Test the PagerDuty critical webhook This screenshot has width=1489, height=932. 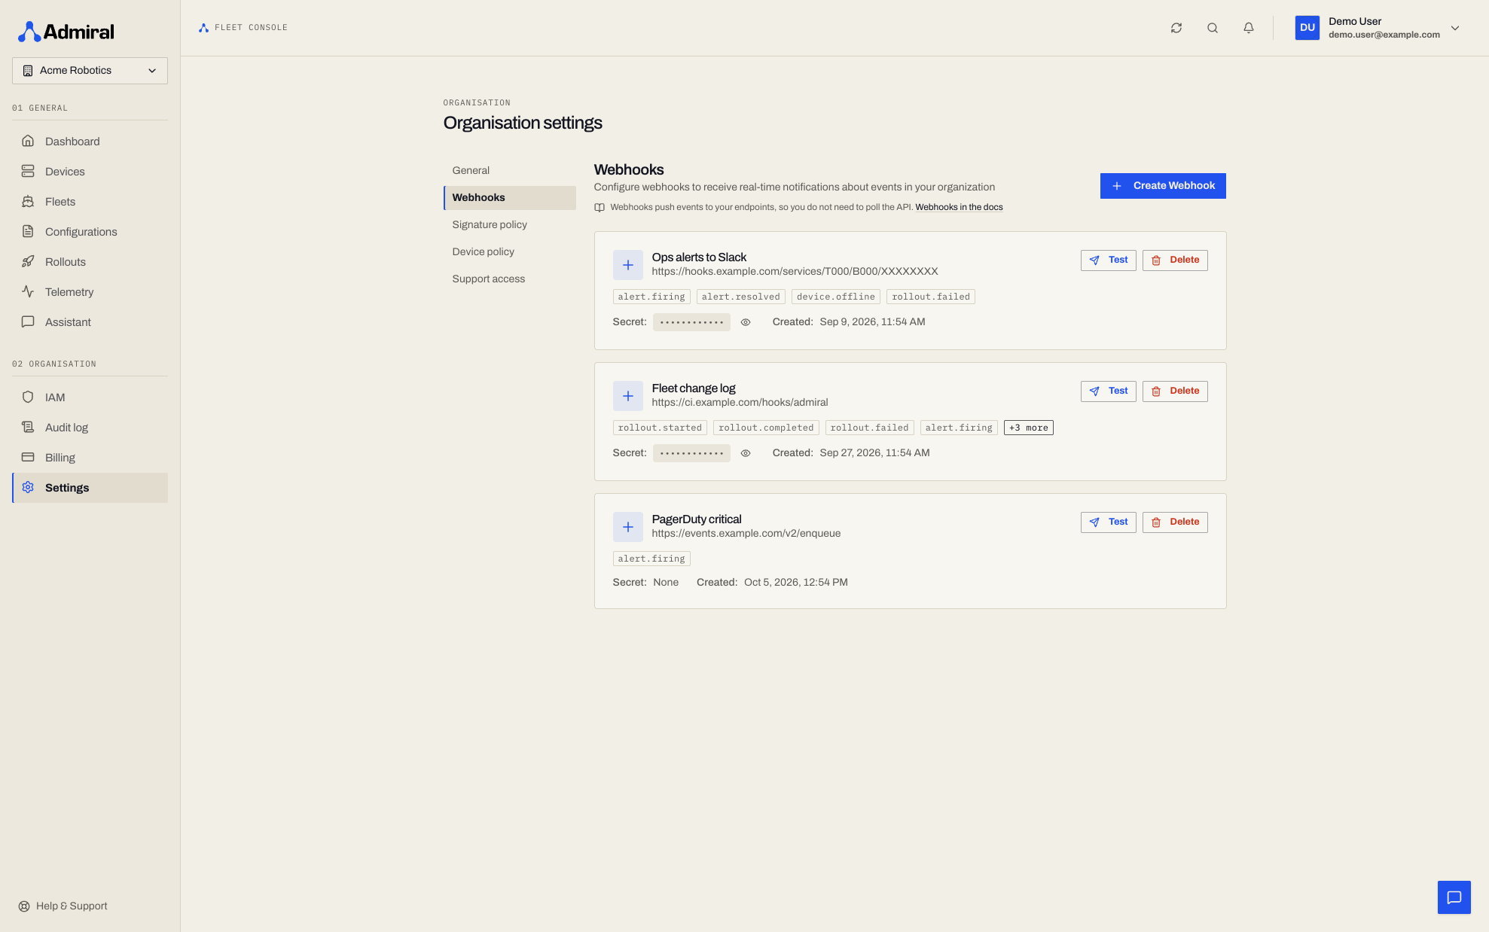(x=1108, y=522)
